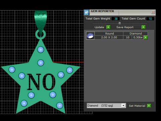
Task: Select the round gem thumbnail in the report
Action: coord(90,36)
